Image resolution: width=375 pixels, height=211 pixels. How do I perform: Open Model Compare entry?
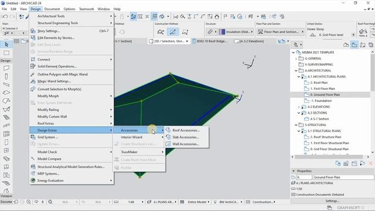(x=71, y=159)
